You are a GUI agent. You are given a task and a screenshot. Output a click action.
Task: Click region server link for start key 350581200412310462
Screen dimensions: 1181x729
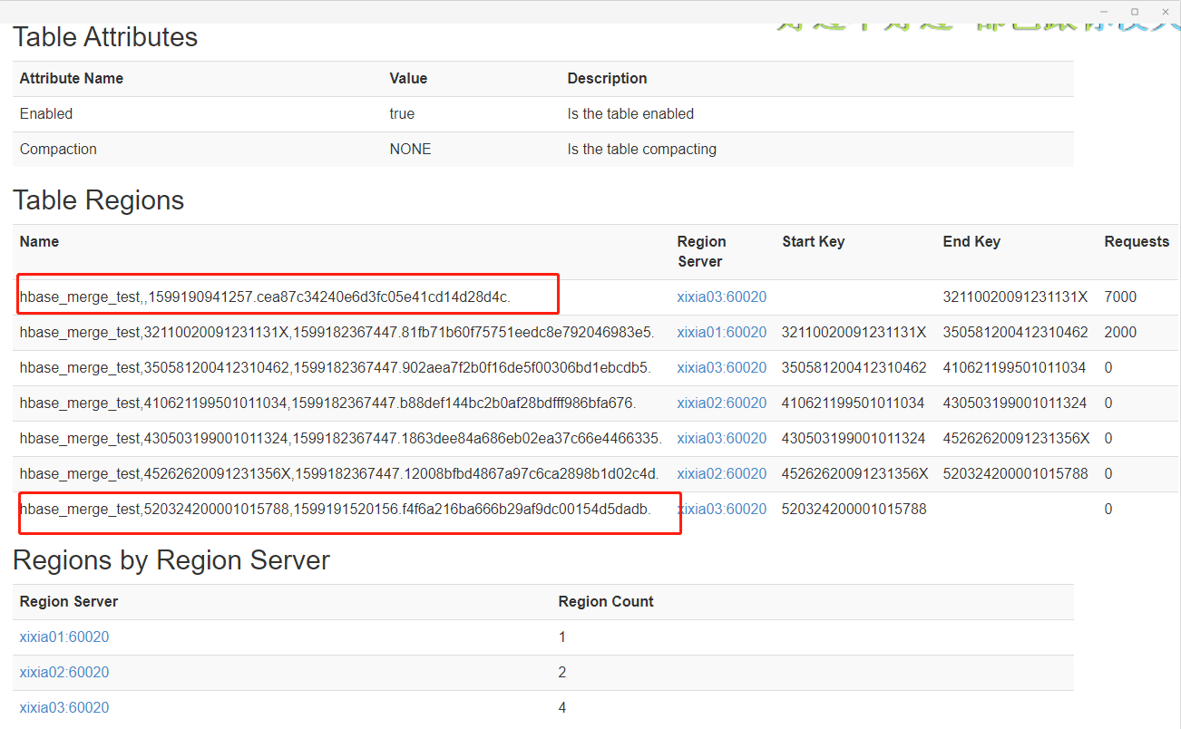[721, 367]
